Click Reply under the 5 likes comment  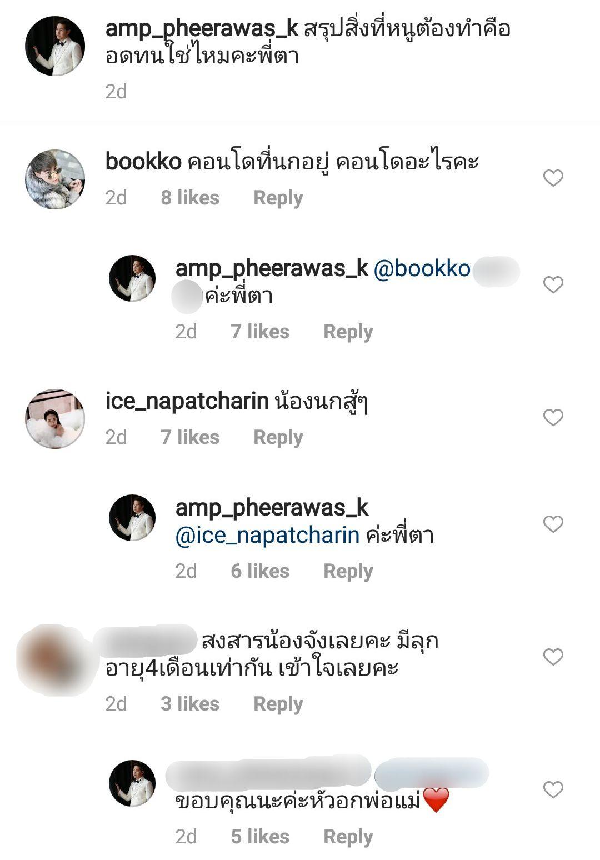pos(348,837)
